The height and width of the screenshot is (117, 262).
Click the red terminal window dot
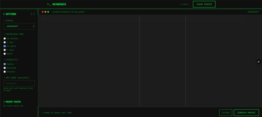coord(43,12)
